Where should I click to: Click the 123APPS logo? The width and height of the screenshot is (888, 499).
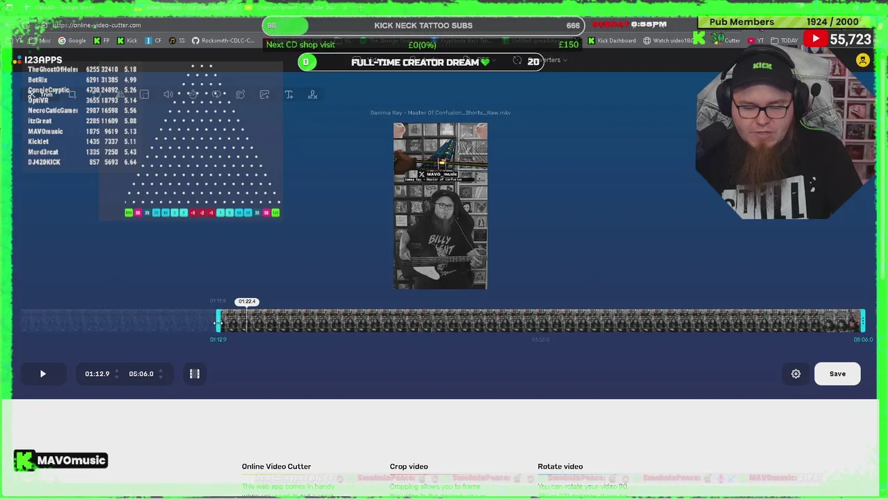point(38,60)
